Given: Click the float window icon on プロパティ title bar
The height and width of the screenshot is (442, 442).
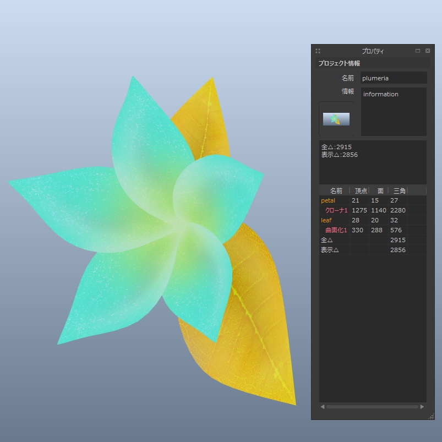Looking at the screenshot, I should point(418,50).
